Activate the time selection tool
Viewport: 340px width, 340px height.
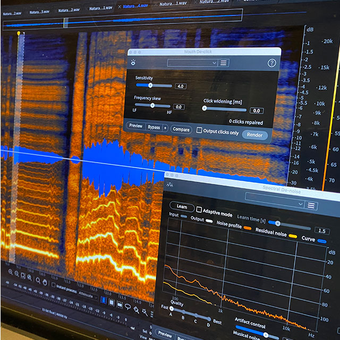point(104,300)
